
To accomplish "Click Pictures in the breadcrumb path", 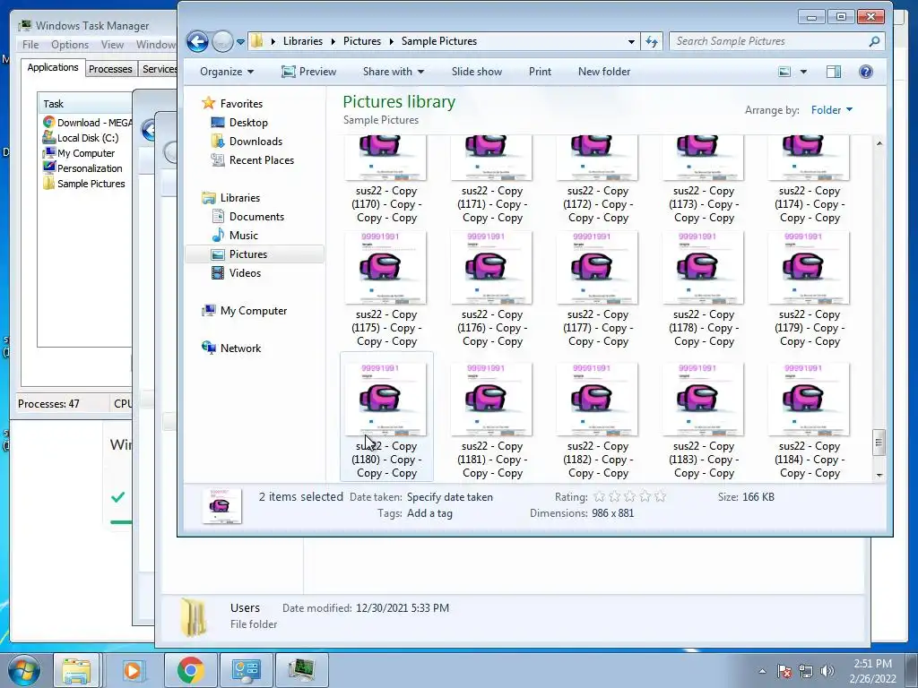I will pos(362,41).
